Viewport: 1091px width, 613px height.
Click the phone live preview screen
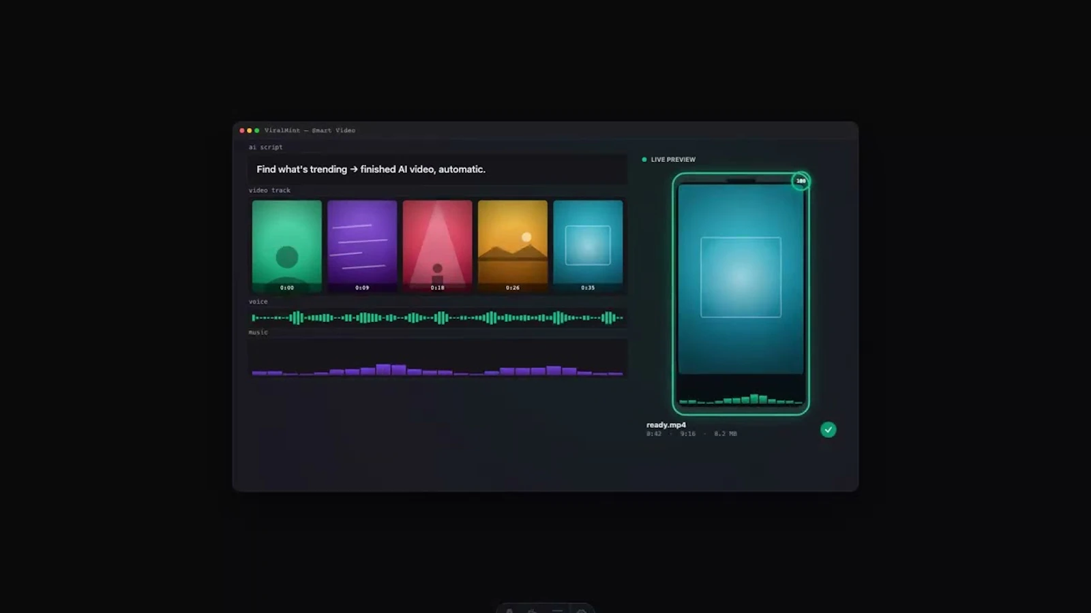(741, 279)
